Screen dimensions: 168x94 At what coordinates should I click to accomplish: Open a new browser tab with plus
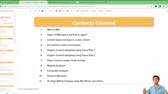pyautogui.click(x=106, y=2)
